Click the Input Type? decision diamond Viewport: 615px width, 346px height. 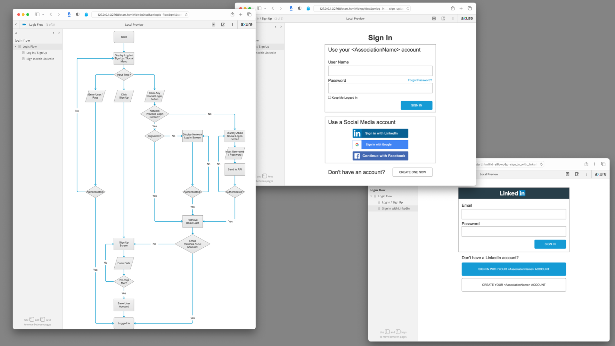point(124,75)
